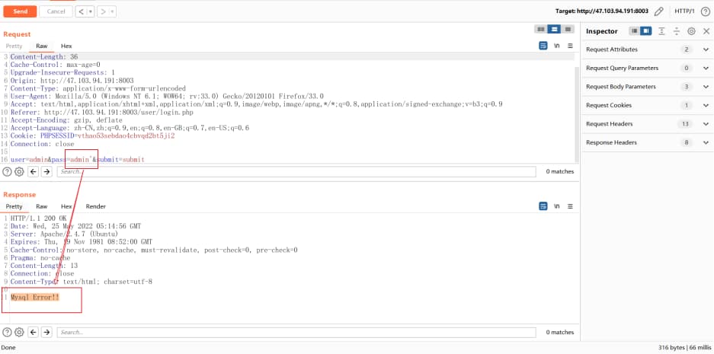Image resolution: width=714 pixels, height=354 pixels.
Task: Go to previous Request search match
Action: 34,171
